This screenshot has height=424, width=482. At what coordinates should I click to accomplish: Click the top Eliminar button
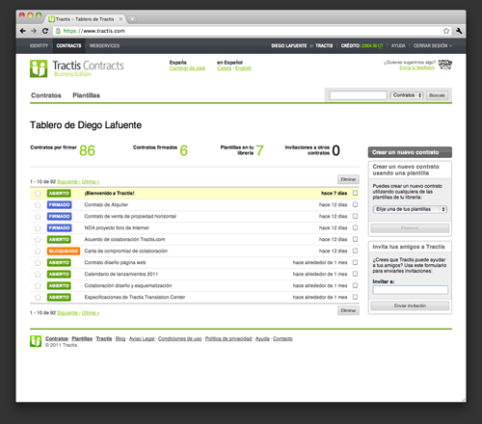[x=348, y=179]
